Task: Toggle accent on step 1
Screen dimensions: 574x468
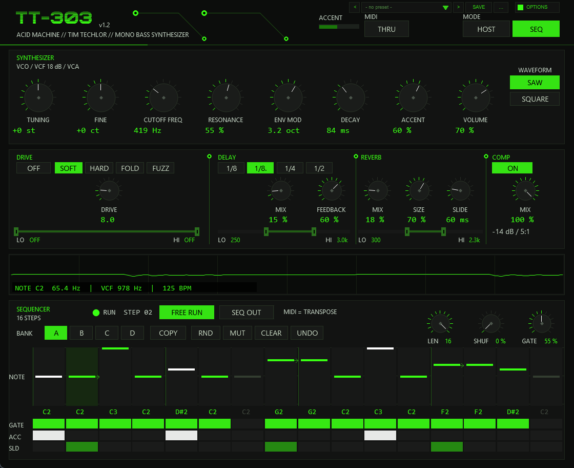Action: click(x=49, y=435)
